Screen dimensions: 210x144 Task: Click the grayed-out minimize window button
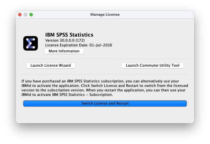pos(25,15)
